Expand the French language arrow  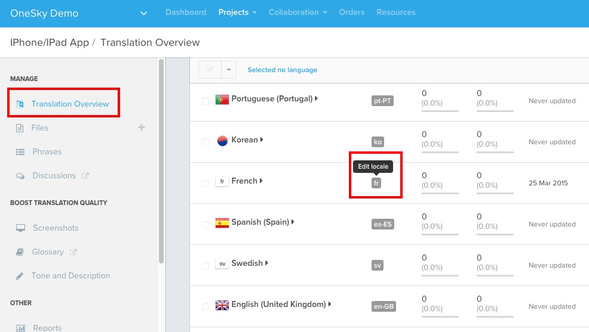pos(261,181)
